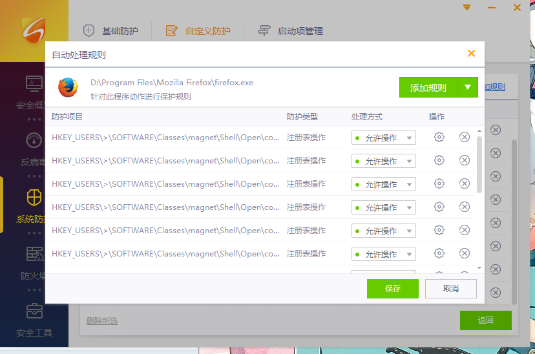The width and height of the screenshot is (535, 354).
Task: Open settings gear for third registry rule row
Action: pos(439,183)
